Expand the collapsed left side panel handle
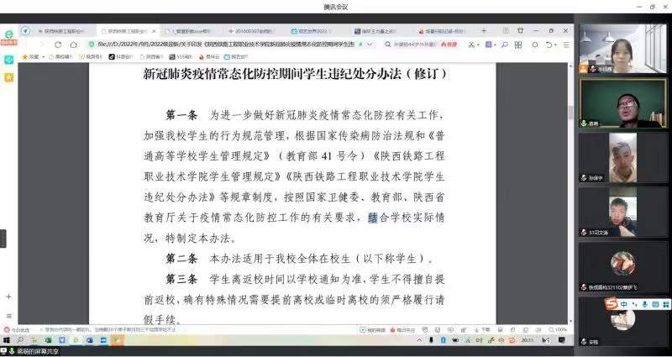The image size is (672, 357). coord(3,239)
